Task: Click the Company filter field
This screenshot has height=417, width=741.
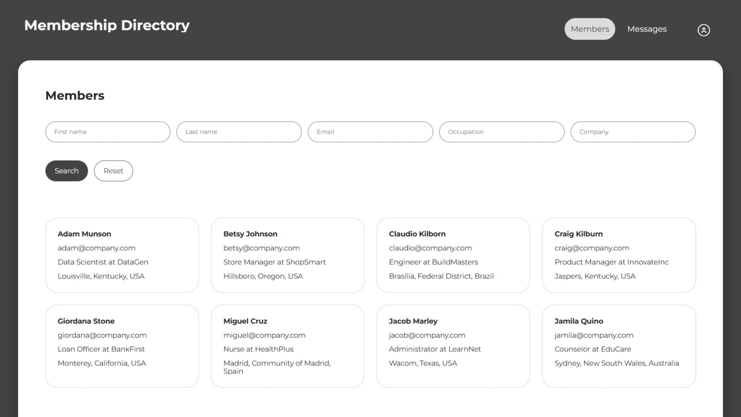Action: coord(633,132)
